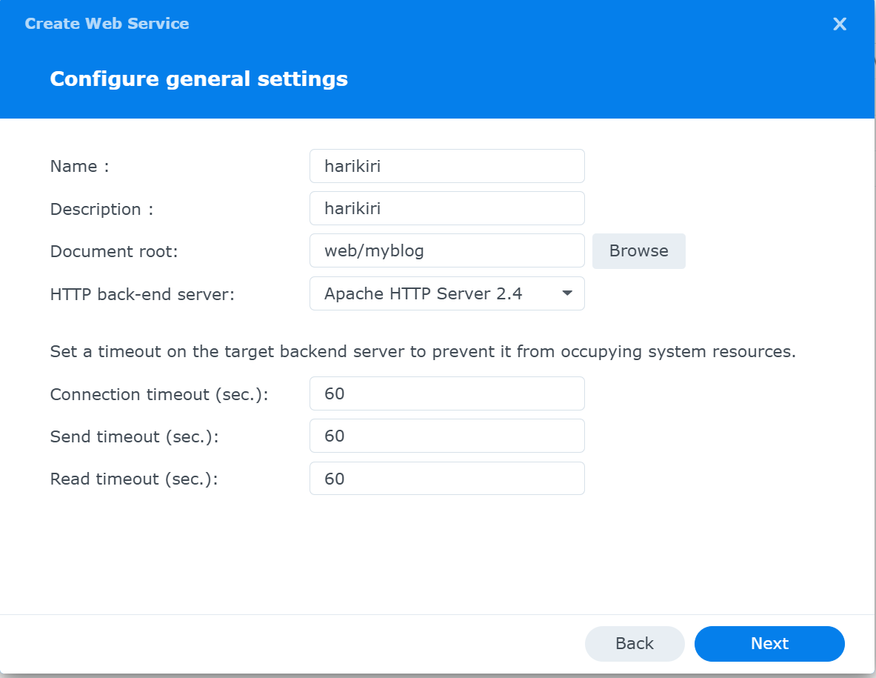
Task: Open Browse for document root
Action: pyautogui.click(x=638, y=251)
